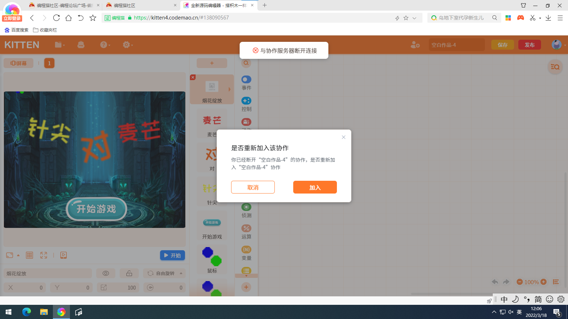
Task: Click the 发布 publish button
Action: coord(530,45)
